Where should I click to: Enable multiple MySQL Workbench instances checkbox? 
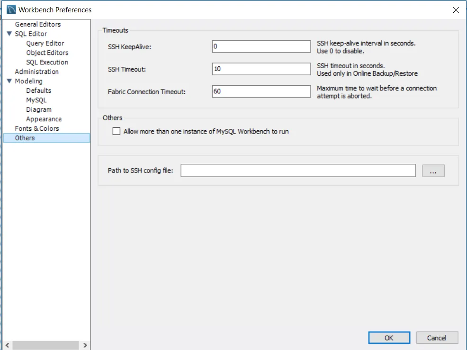coord(117,131)
